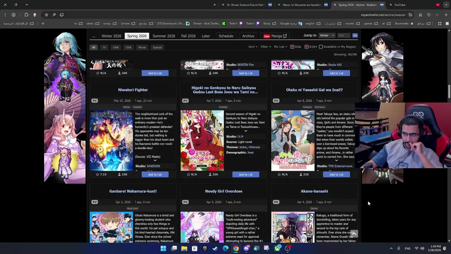Open OBS Studio from the taskbar
This screenshot has height=254, width=451.
pos(288,248)
